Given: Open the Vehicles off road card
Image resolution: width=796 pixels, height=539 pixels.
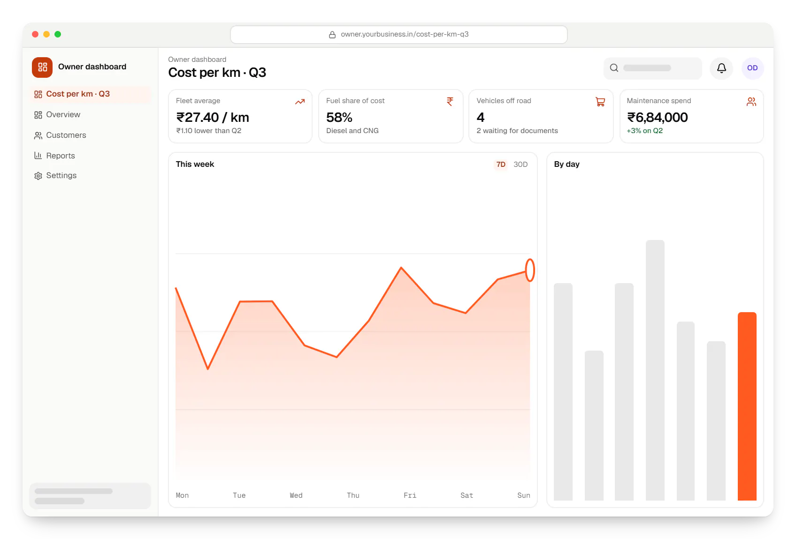Looking at the screenshot, I should pos(541,116).
